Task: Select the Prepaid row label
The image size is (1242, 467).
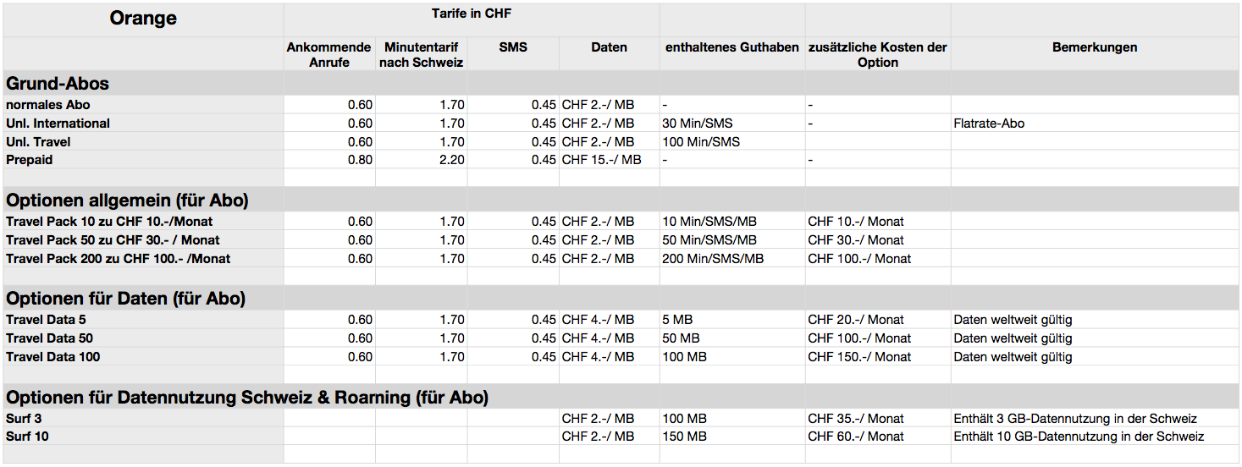Action: click(x=30, y=161)
